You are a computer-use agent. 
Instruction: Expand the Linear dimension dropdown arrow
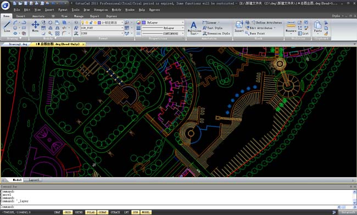click(x=219, y=22)
